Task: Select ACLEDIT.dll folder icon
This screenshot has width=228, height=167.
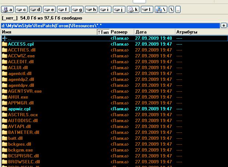Action: click(5, 62)
